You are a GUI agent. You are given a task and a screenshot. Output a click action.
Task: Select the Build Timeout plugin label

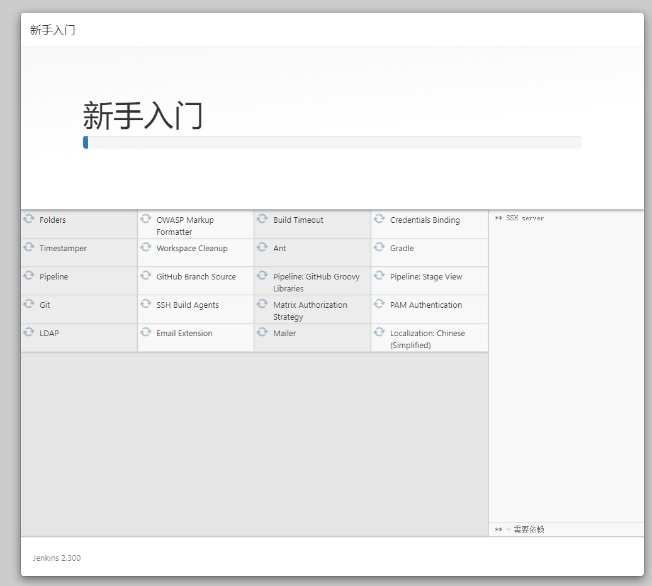[298, 220]
